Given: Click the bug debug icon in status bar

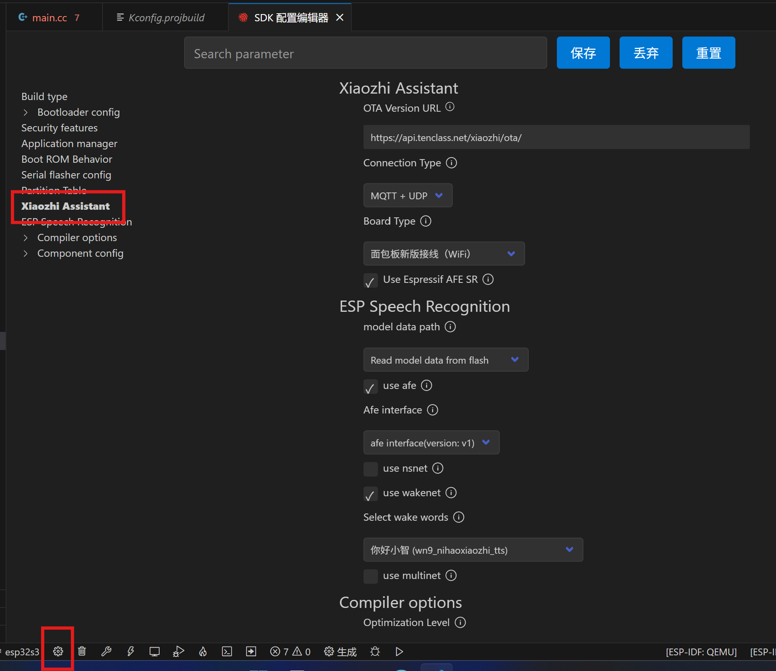Looking at the screenshot, I should click(x=375, y=651).
